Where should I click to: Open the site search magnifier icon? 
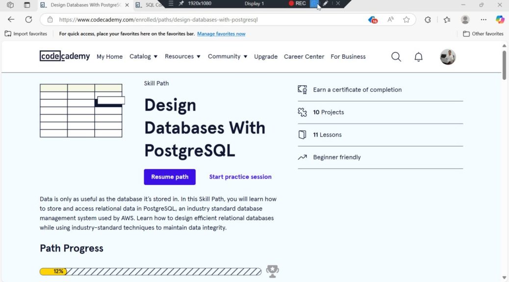coord(396,57)
